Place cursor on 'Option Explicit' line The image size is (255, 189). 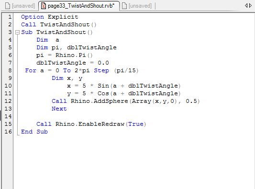pyautogui.click(x=50, y=17)
